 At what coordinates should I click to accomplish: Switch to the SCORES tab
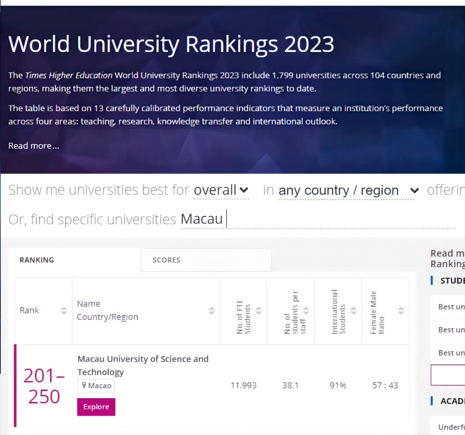(x=206, y=260)
